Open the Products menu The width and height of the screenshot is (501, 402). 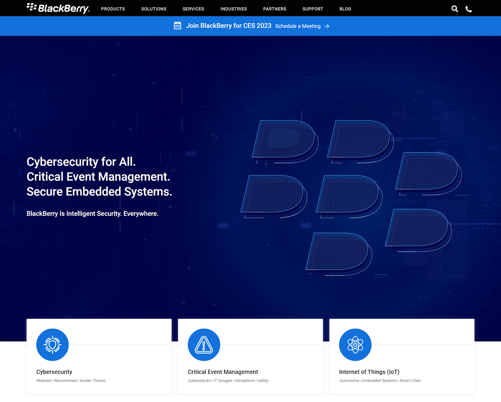click(x=113, y=9)
